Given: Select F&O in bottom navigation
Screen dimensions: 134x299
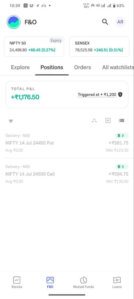Looking at the screenshot, I should click(x=50, y=282).
